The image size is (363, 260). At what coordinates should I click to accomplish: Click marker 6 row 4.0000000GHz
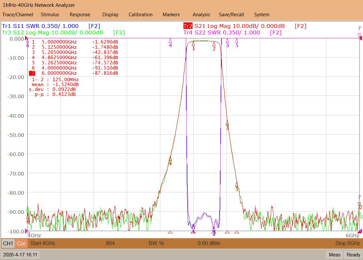(x=75, y=68)
